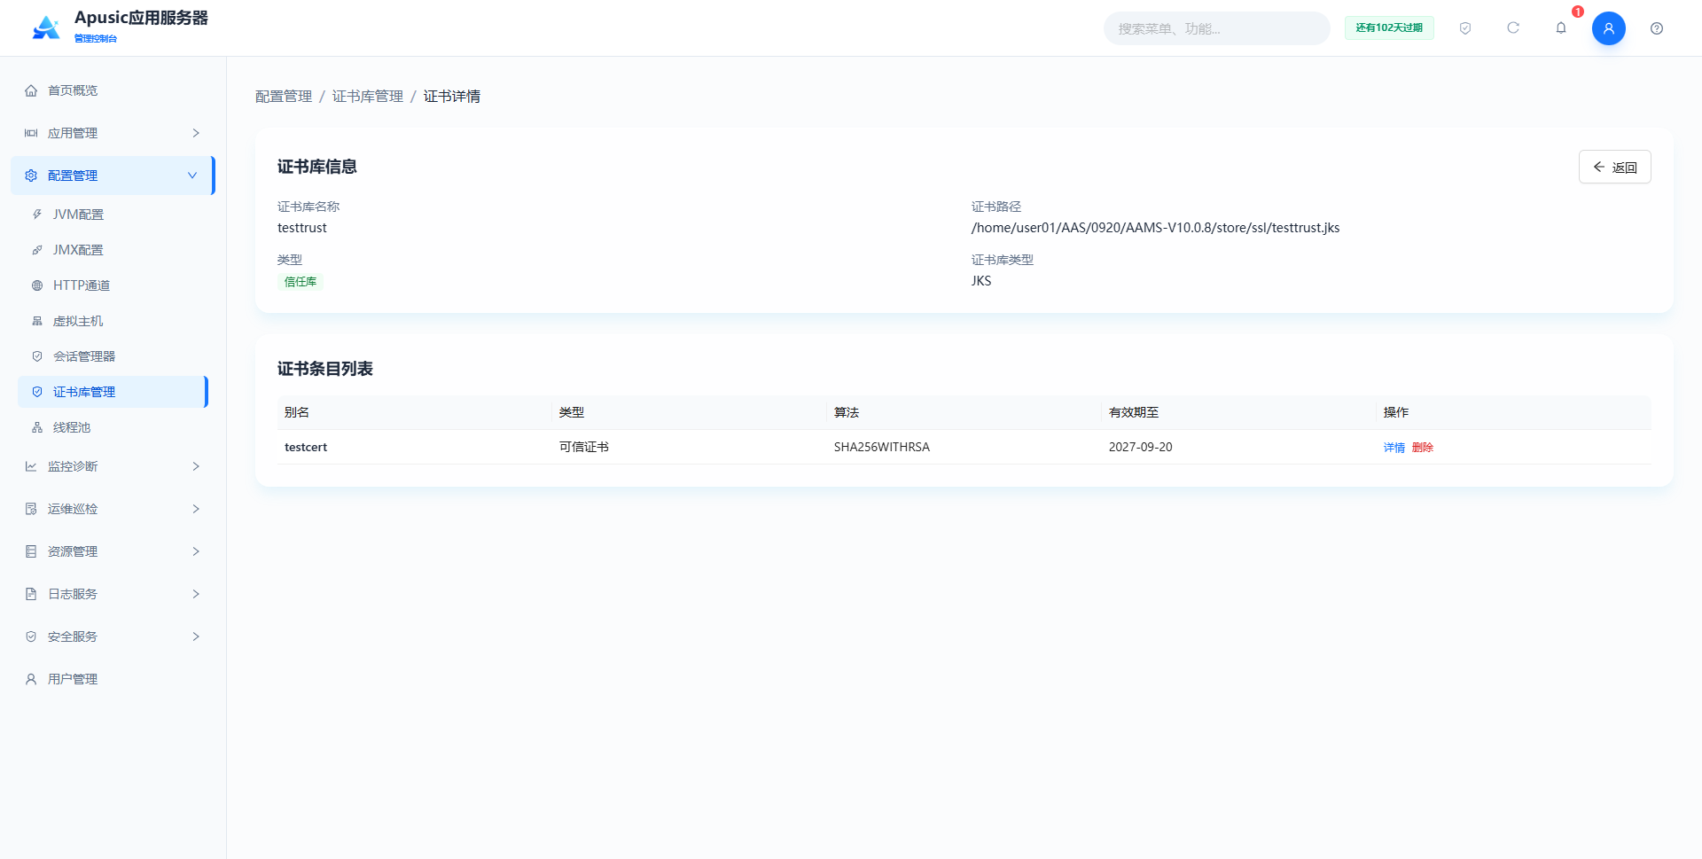Viewport: 1702px width, 859px height.
Task: Click the 返回 back button
Action: pos(1614,167)
